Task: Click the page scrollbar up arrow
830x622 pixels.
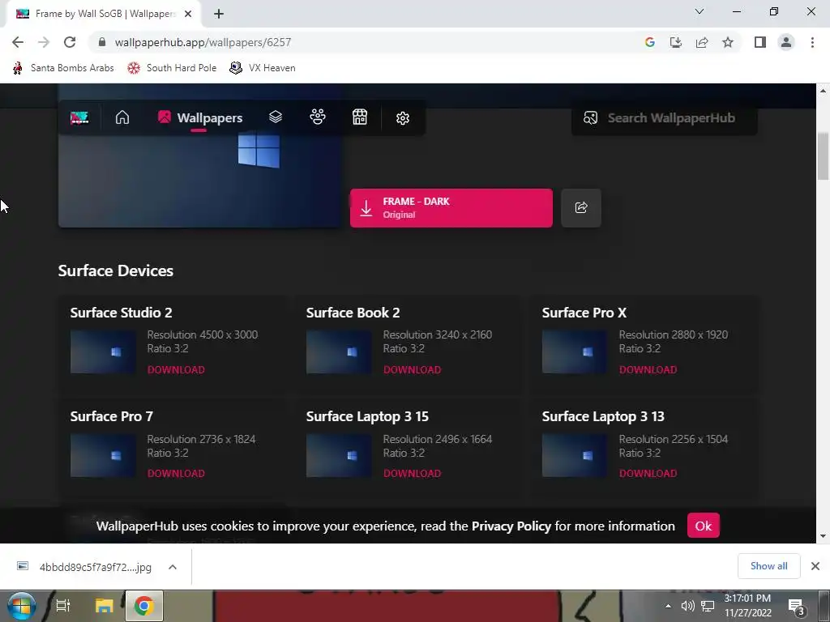Action: coord(824,91)
